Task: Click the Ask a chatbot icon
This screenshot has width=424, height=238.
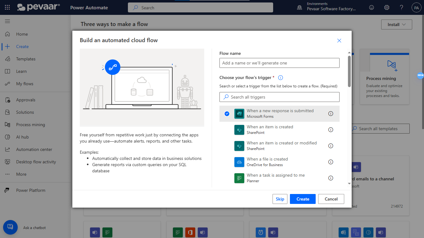Action: [x=10, y=227]
